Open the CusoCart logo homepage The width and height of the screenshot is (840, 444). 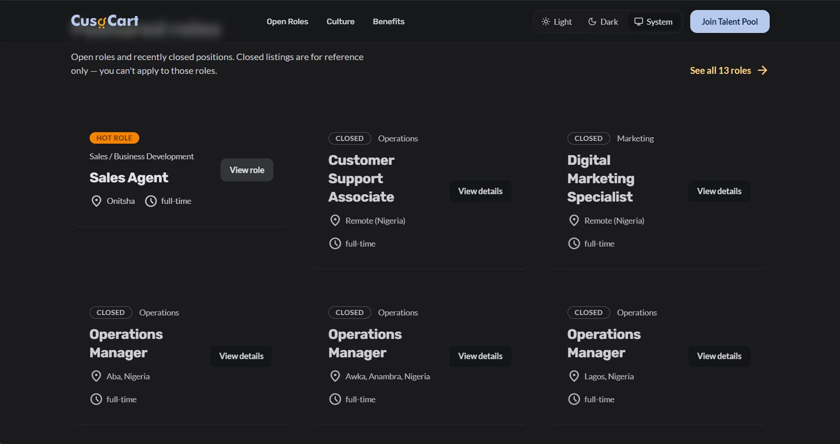[x=105, y=21]
